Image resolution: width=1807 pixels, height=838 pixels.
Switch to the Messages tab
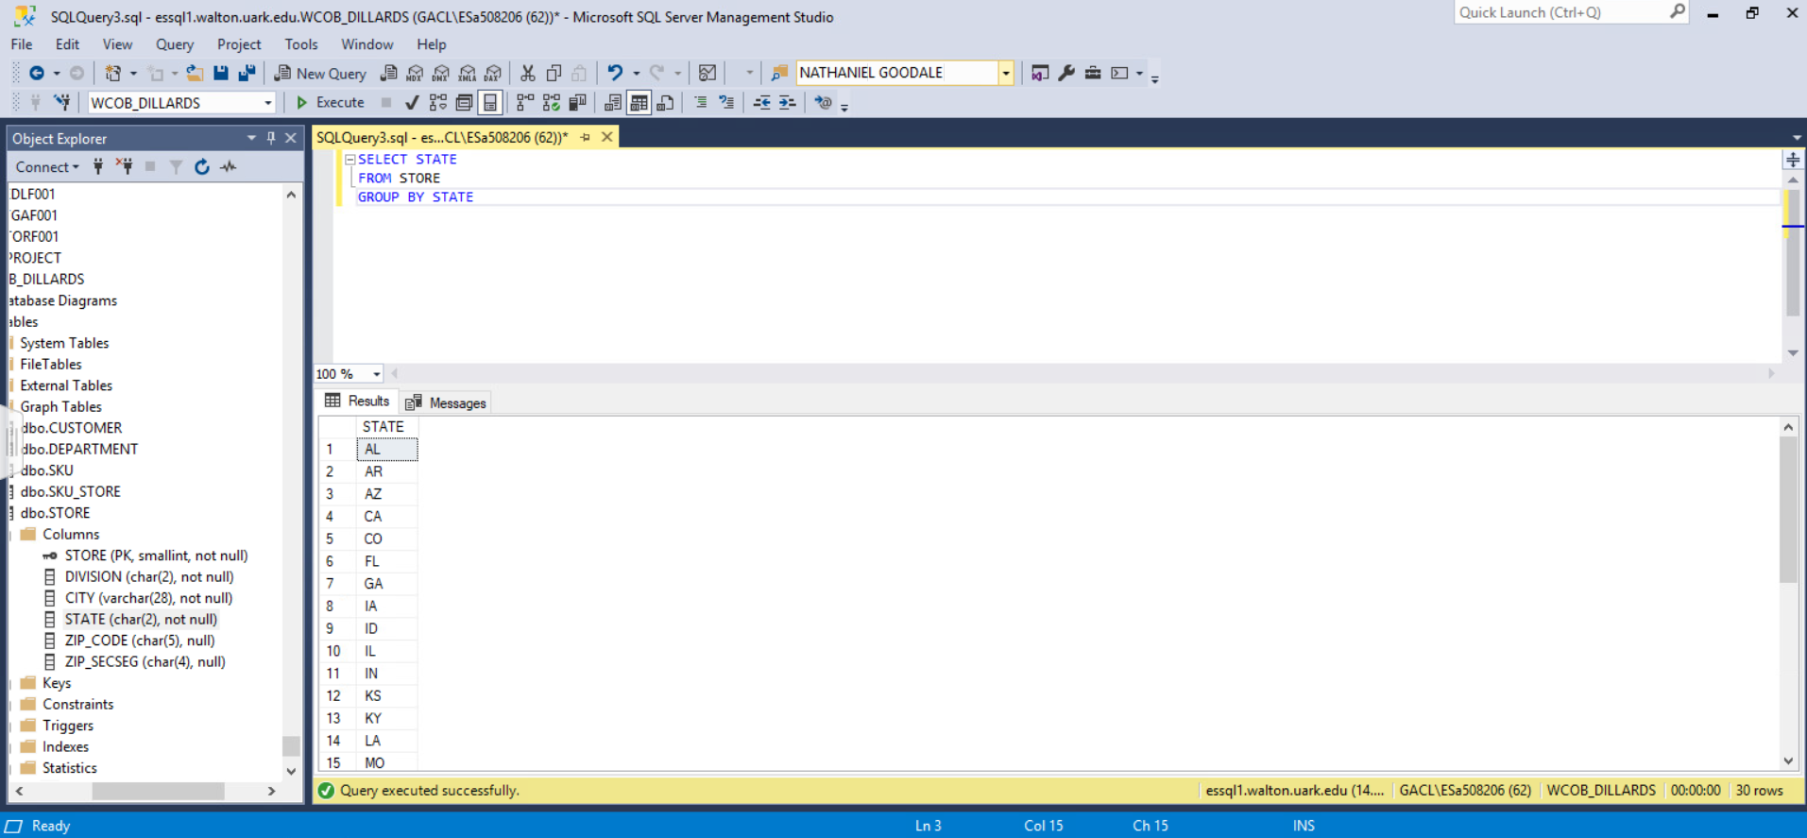(446, 402)
